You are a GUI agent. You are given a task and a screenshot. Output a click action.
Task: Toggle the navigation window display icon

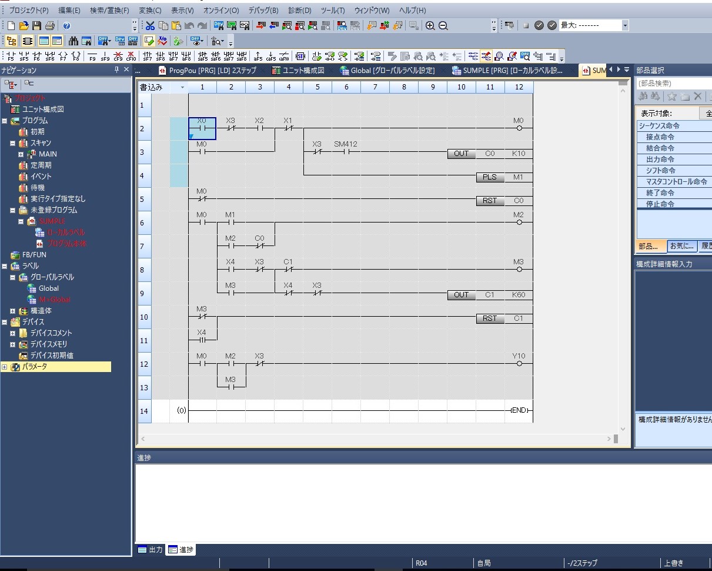[11, 41]
